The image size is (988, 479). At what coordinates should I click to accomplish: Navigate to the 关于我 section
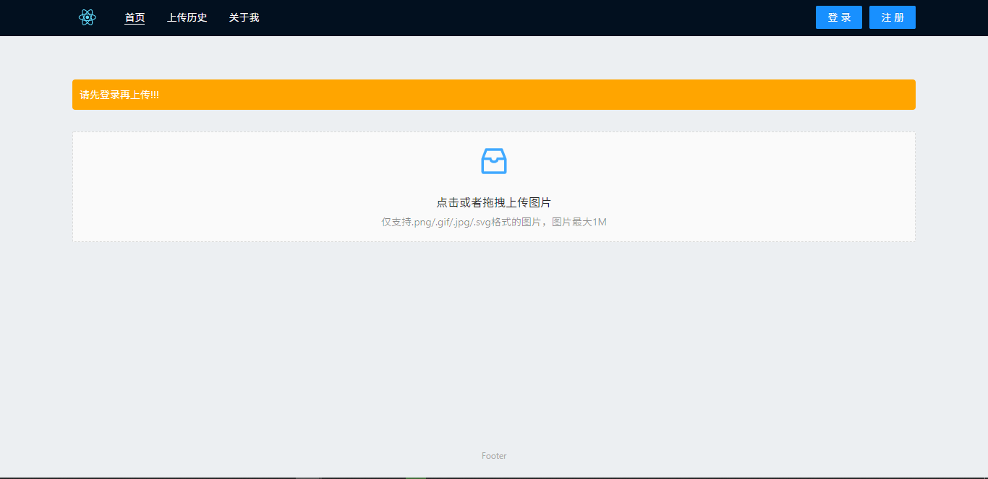coord(244,17)
